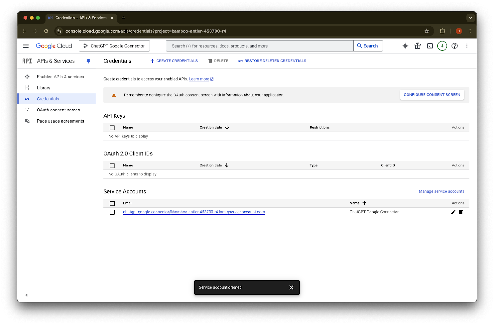This screenshot has height=325, width=494.
Task: Check the chatgpt-google-connector service account row
Action: (x=112, y=212)
